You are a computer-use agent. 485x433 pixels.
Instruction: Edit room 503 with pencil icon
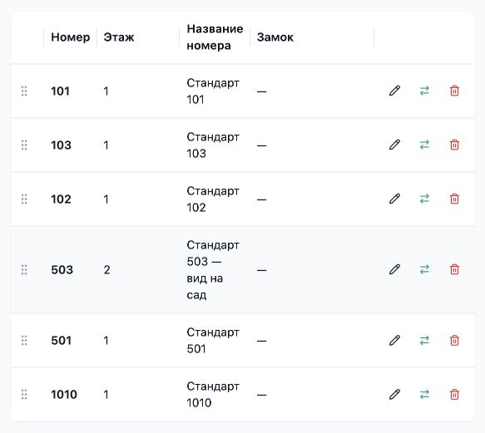point(394,269)
